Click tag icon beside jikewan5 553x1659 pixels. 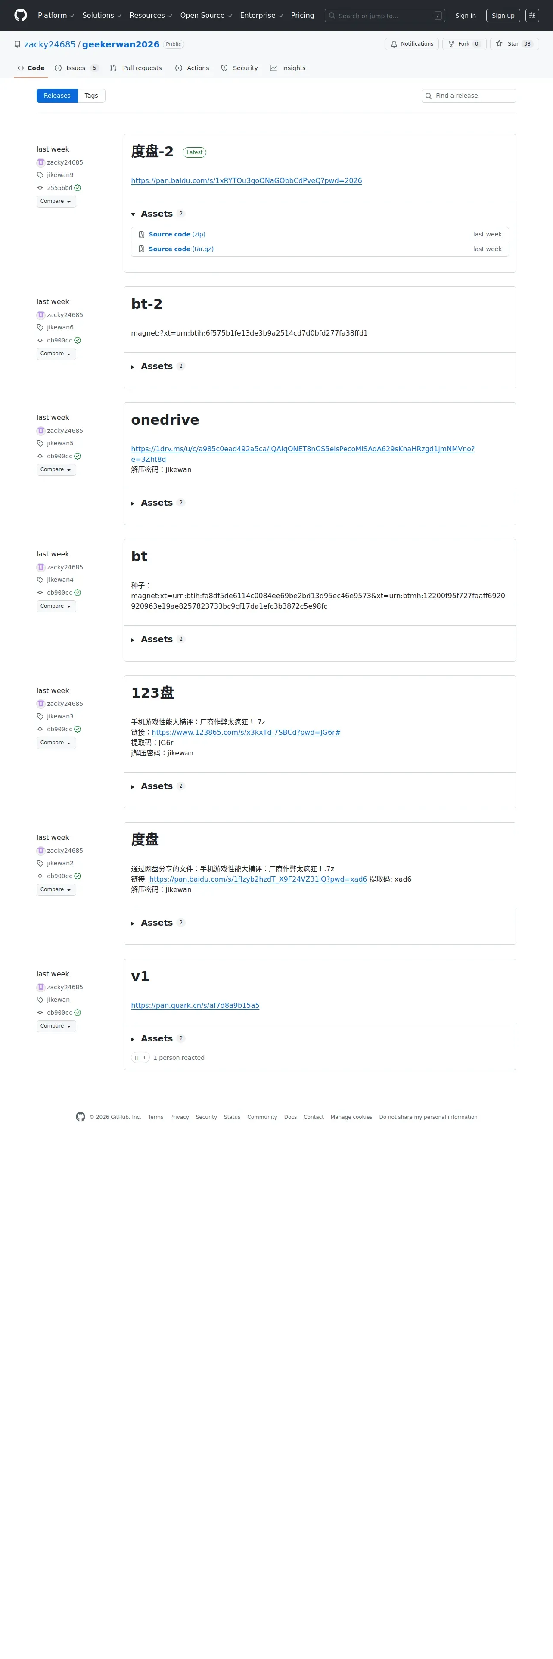click(40, 444)
